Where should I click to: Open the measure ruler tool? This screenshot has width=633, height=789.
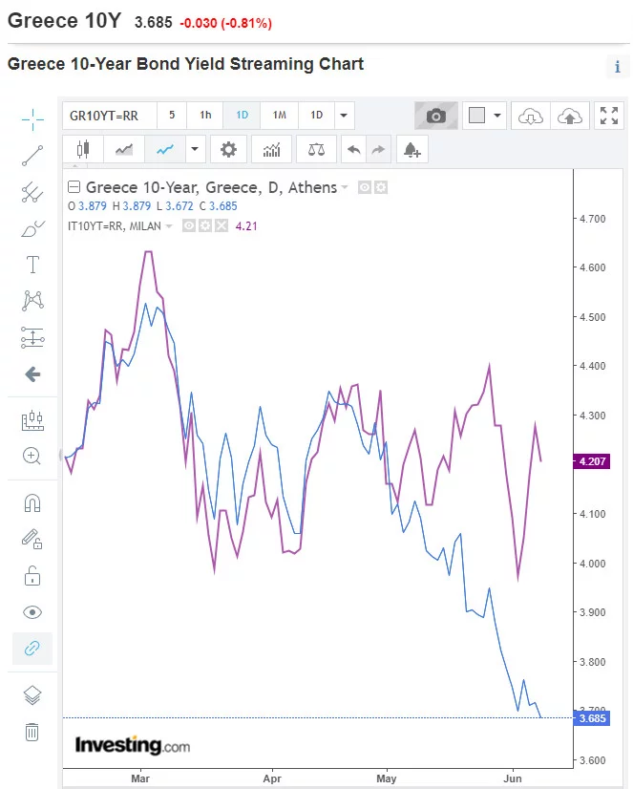(32, 337)
